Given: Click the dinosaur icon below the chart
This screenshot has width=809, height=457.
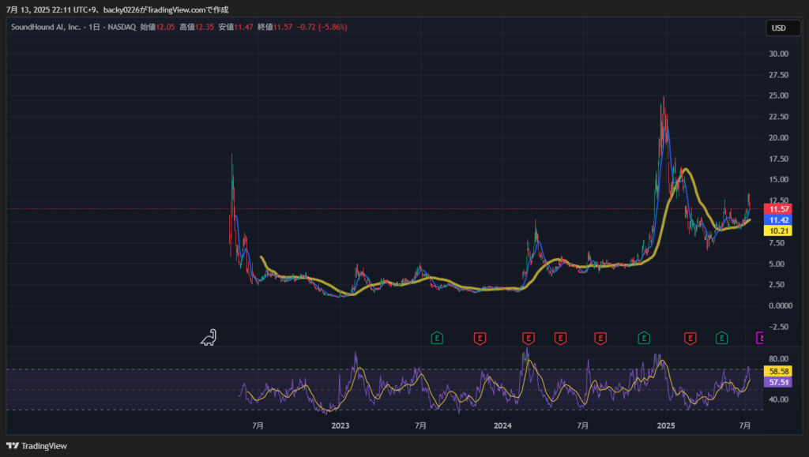Looking at the screenshot, I should tap(209, 338).
